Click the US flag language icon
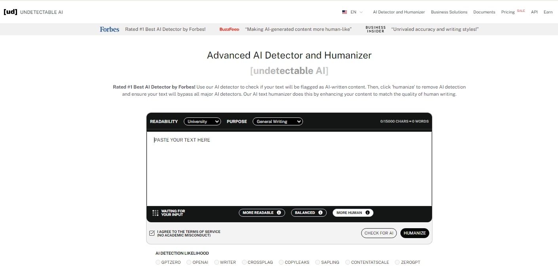The image size is (558, 280). click(x=345, y=12)
